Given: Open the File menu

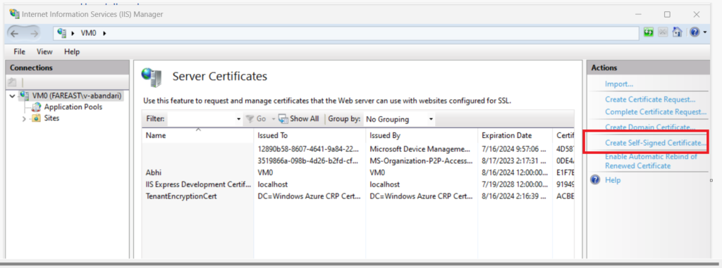Looking at the screenshot, I should (x=19, y=51).
